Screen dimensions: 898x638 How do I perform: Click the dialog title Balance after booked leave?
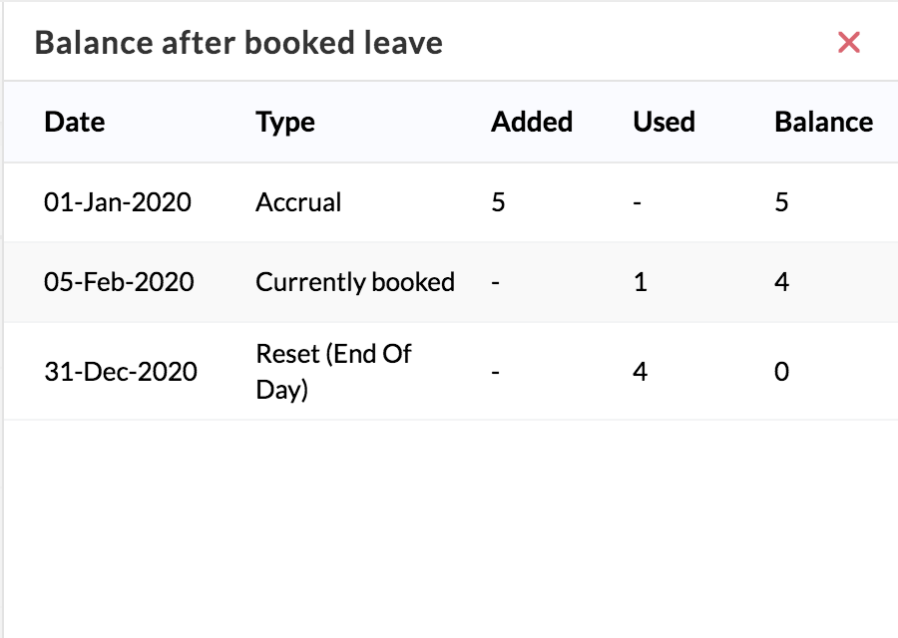point(238,43)
